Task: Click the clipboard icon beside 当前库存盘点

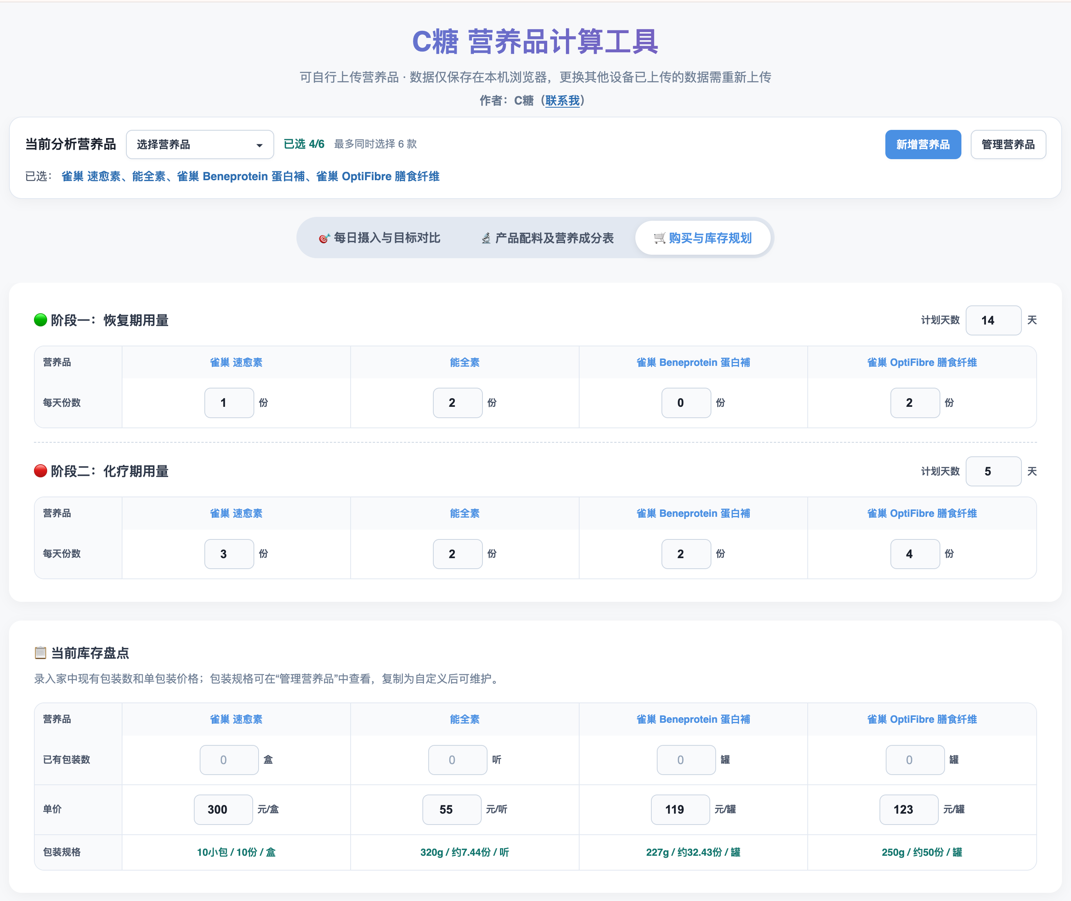Action: pos(40,653)
